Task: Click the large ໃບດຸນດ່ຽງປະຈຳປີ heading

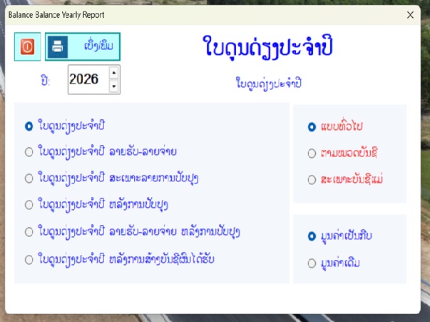Action: pyautogui.click(x=267, y=47)
